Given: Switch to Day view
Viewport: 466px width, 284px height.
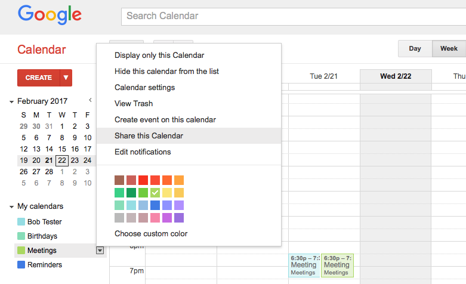Looking at the screenshot, I should tap(415, 48).
